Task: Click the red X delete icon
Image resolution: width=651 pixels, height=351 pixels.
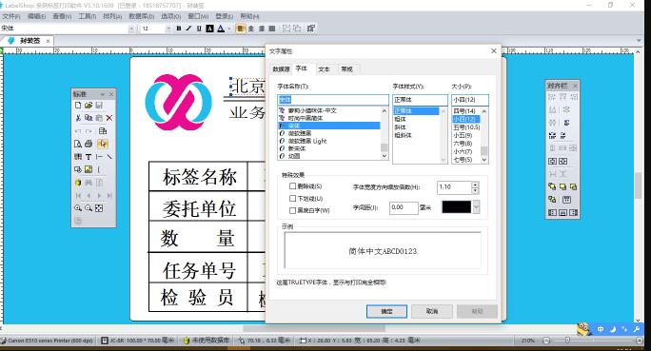Action: tap(109, 118)
